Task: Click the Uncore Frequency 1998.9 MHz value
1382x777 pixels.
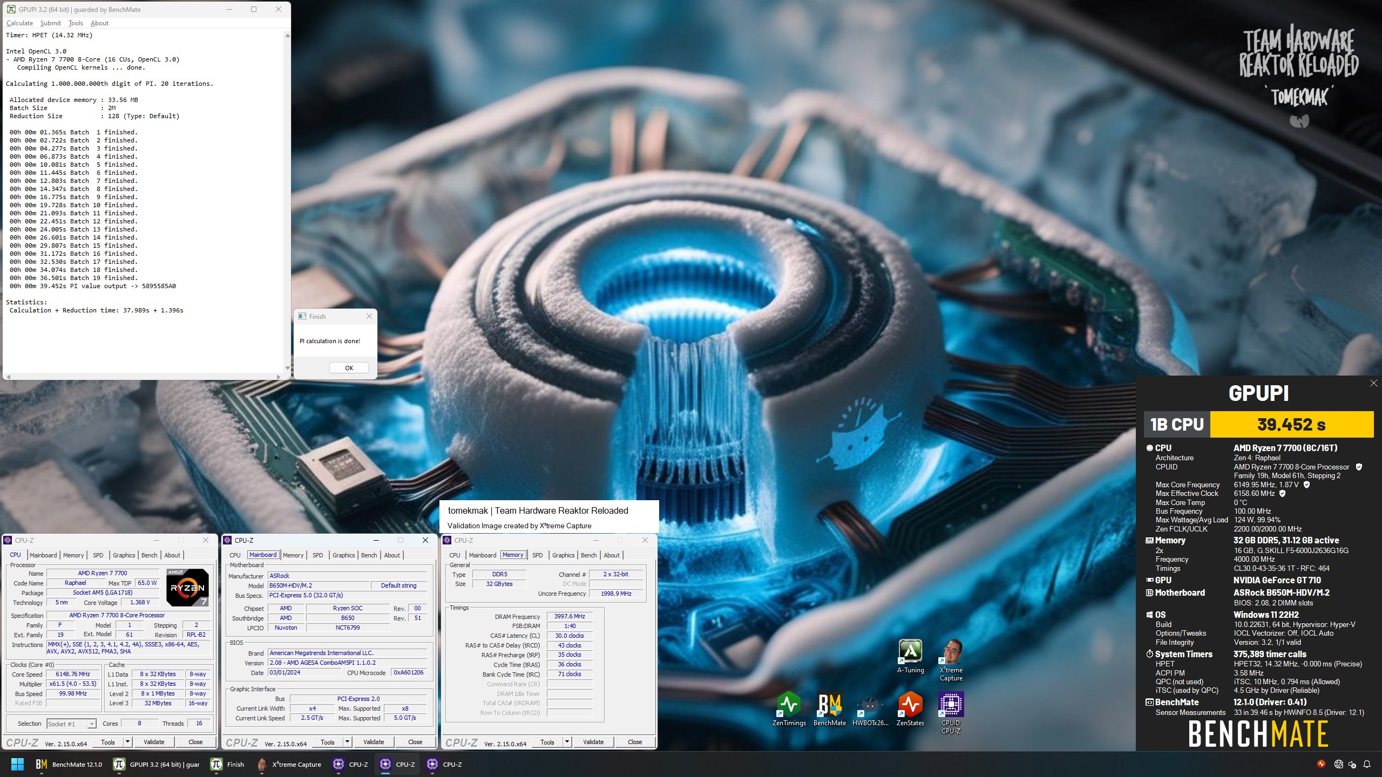Action: tap(616, 594)
